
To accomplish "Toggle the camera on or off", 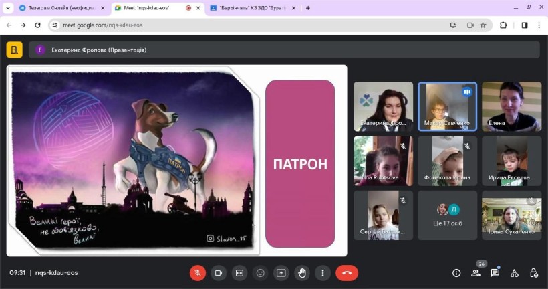I will coord(218,273).
